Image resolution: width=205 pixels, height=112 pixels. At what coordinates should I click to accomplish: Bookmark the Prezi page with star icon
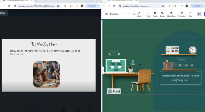click(x=163, y=6)
